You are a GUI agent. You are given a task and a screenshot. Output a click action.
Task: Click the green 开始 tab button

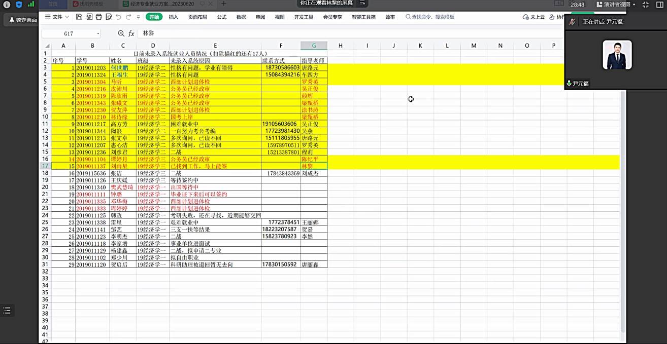[154, 17]
